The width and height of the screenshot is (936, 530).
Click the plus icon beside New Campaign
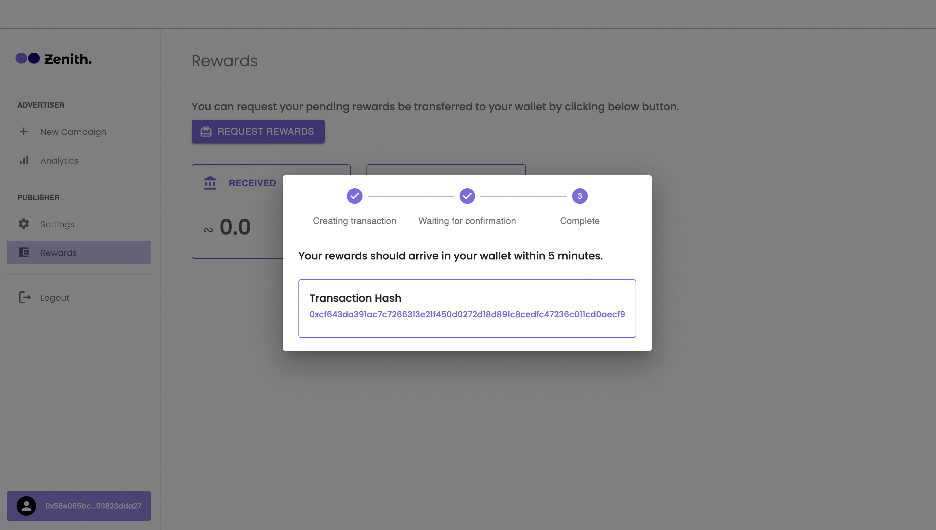tap(24, 131)
